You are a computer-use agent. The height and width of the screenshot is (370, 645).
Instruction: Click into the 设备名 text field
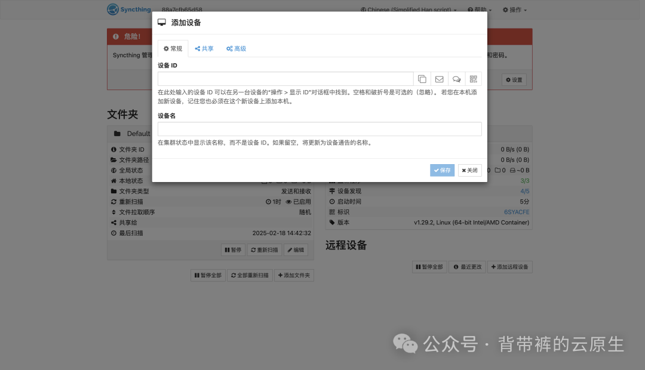pyautogui.click(x=320, y=129)
